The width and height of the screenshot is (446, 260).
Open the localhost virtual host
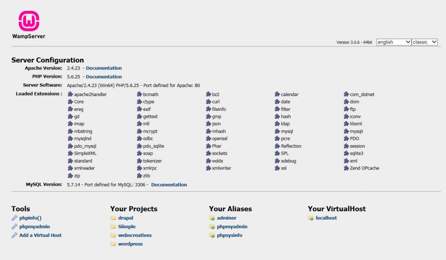point(326,218)
